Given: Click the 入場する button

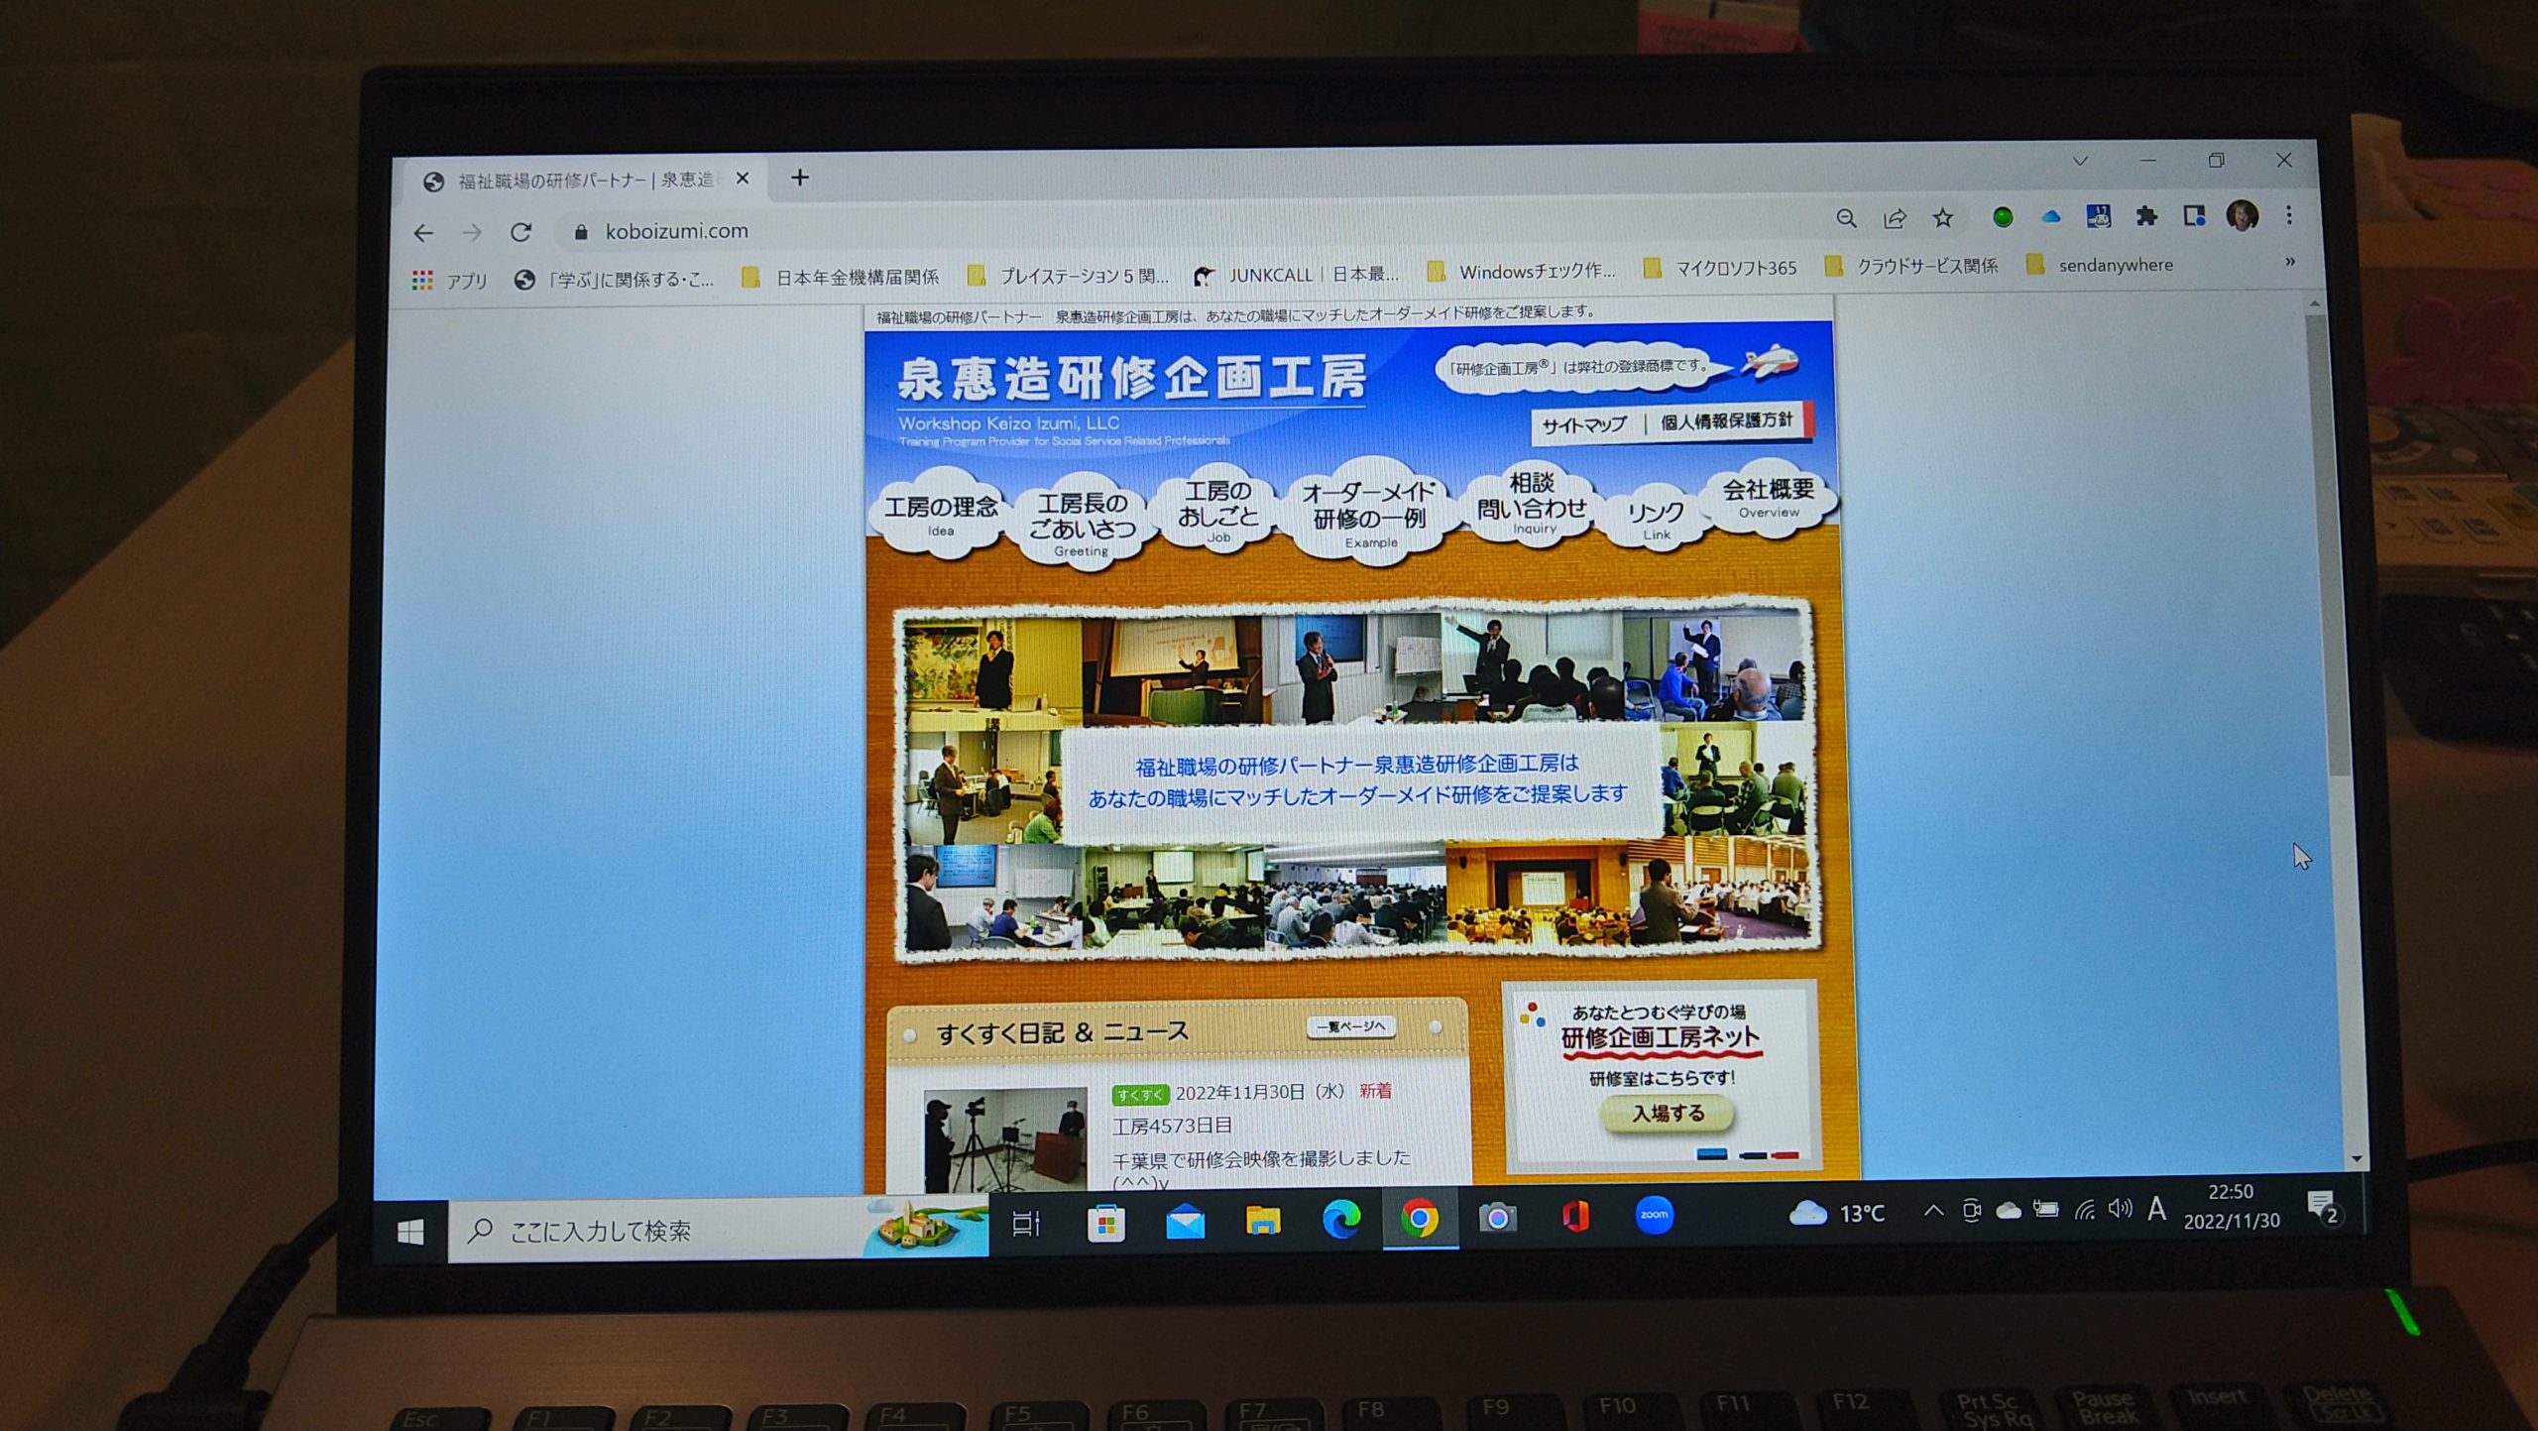Looking at the screenshot, I should click(1669, 1114).
